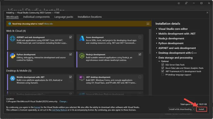Check the .NET desktop development workload

(x=140, y=77)
